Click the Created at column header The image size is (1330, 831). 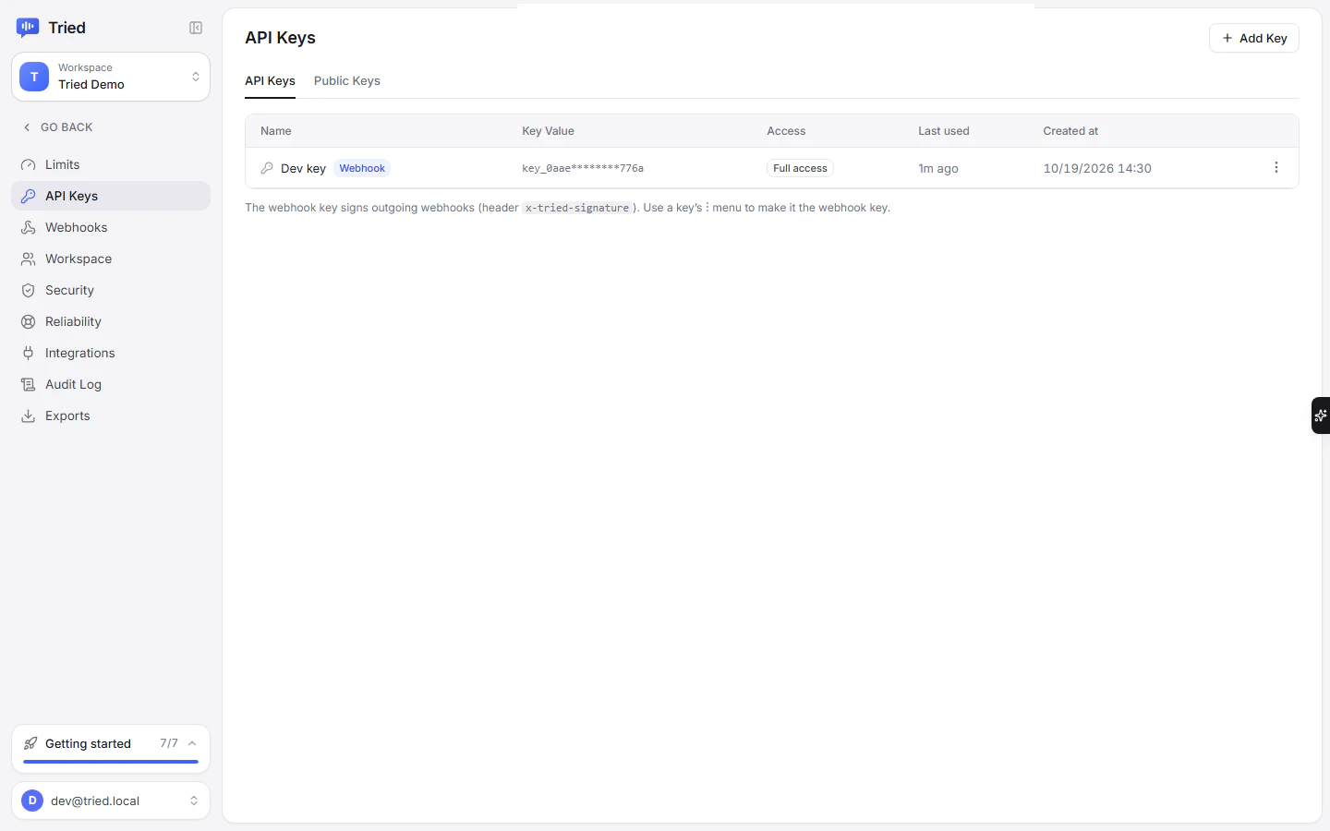click(x=1070, y=131)
